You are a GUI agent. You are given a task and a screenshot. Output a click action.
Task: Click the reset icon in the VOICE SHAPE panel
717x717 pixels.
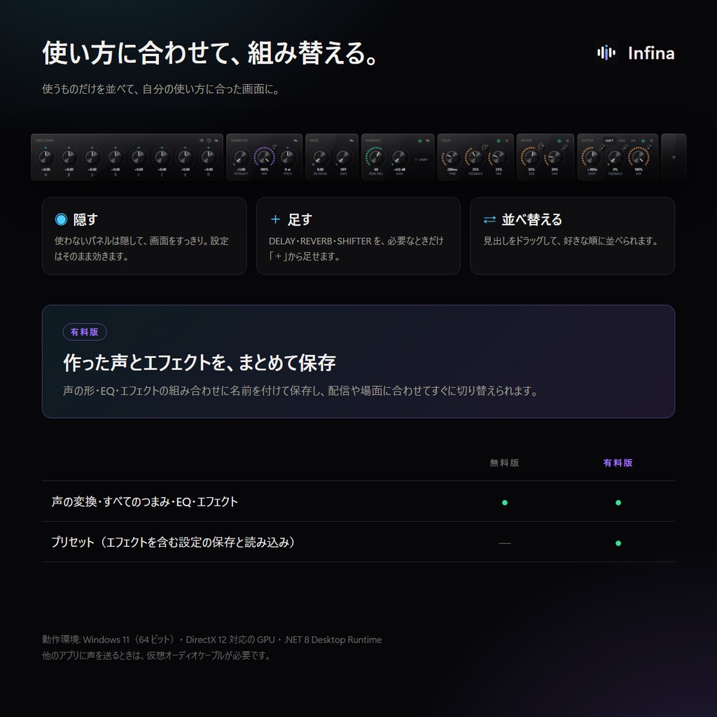click(x=209, y=140)
